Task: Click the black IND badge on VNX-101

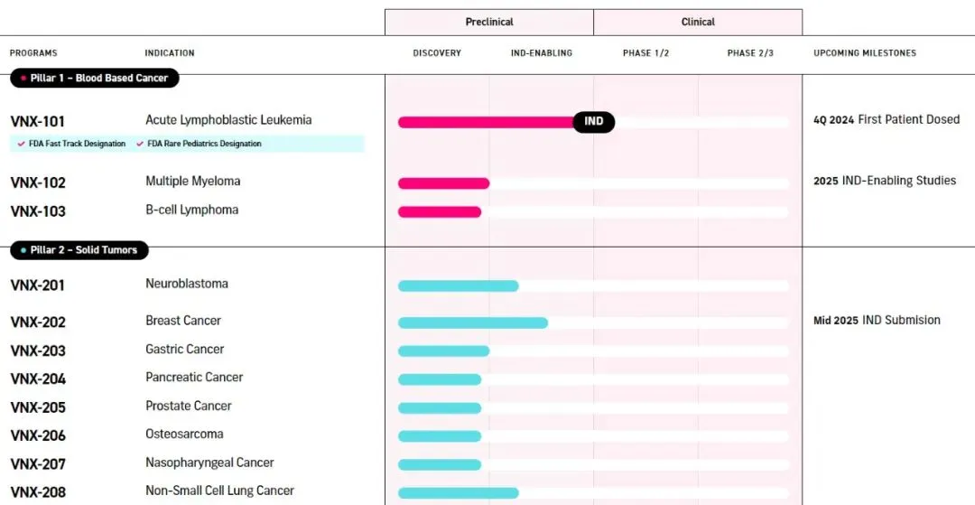Action: click(x=594, y=122)
